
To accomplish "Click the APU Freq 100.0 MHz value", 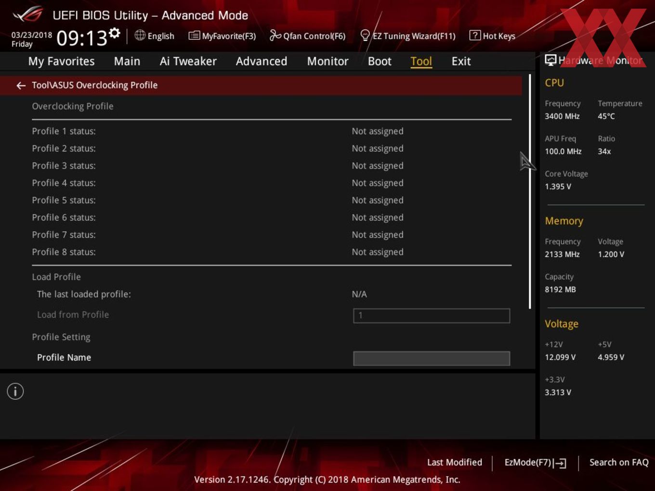I will 563,151.
